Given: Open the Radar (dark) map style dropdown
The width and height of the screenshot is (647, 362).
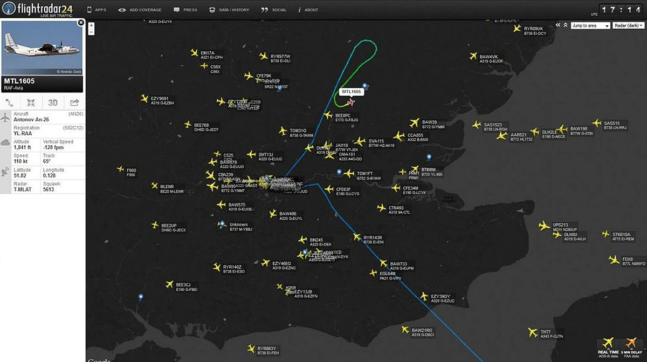Looking at the screenshot, I should click(x=628, y=25).
